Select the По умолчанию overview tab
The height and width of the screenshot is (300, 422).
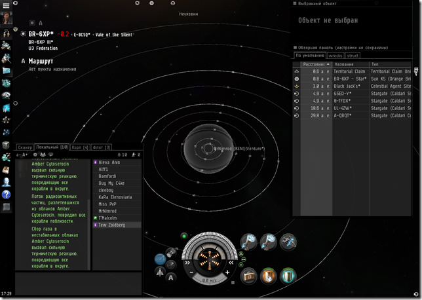click(310, 56)
